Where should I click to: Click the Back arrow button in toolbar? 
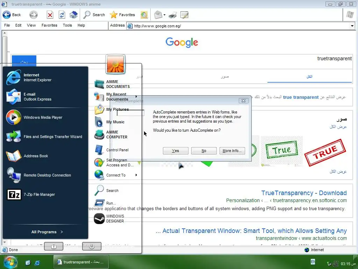pyautogui.click(x=12, y=15)
